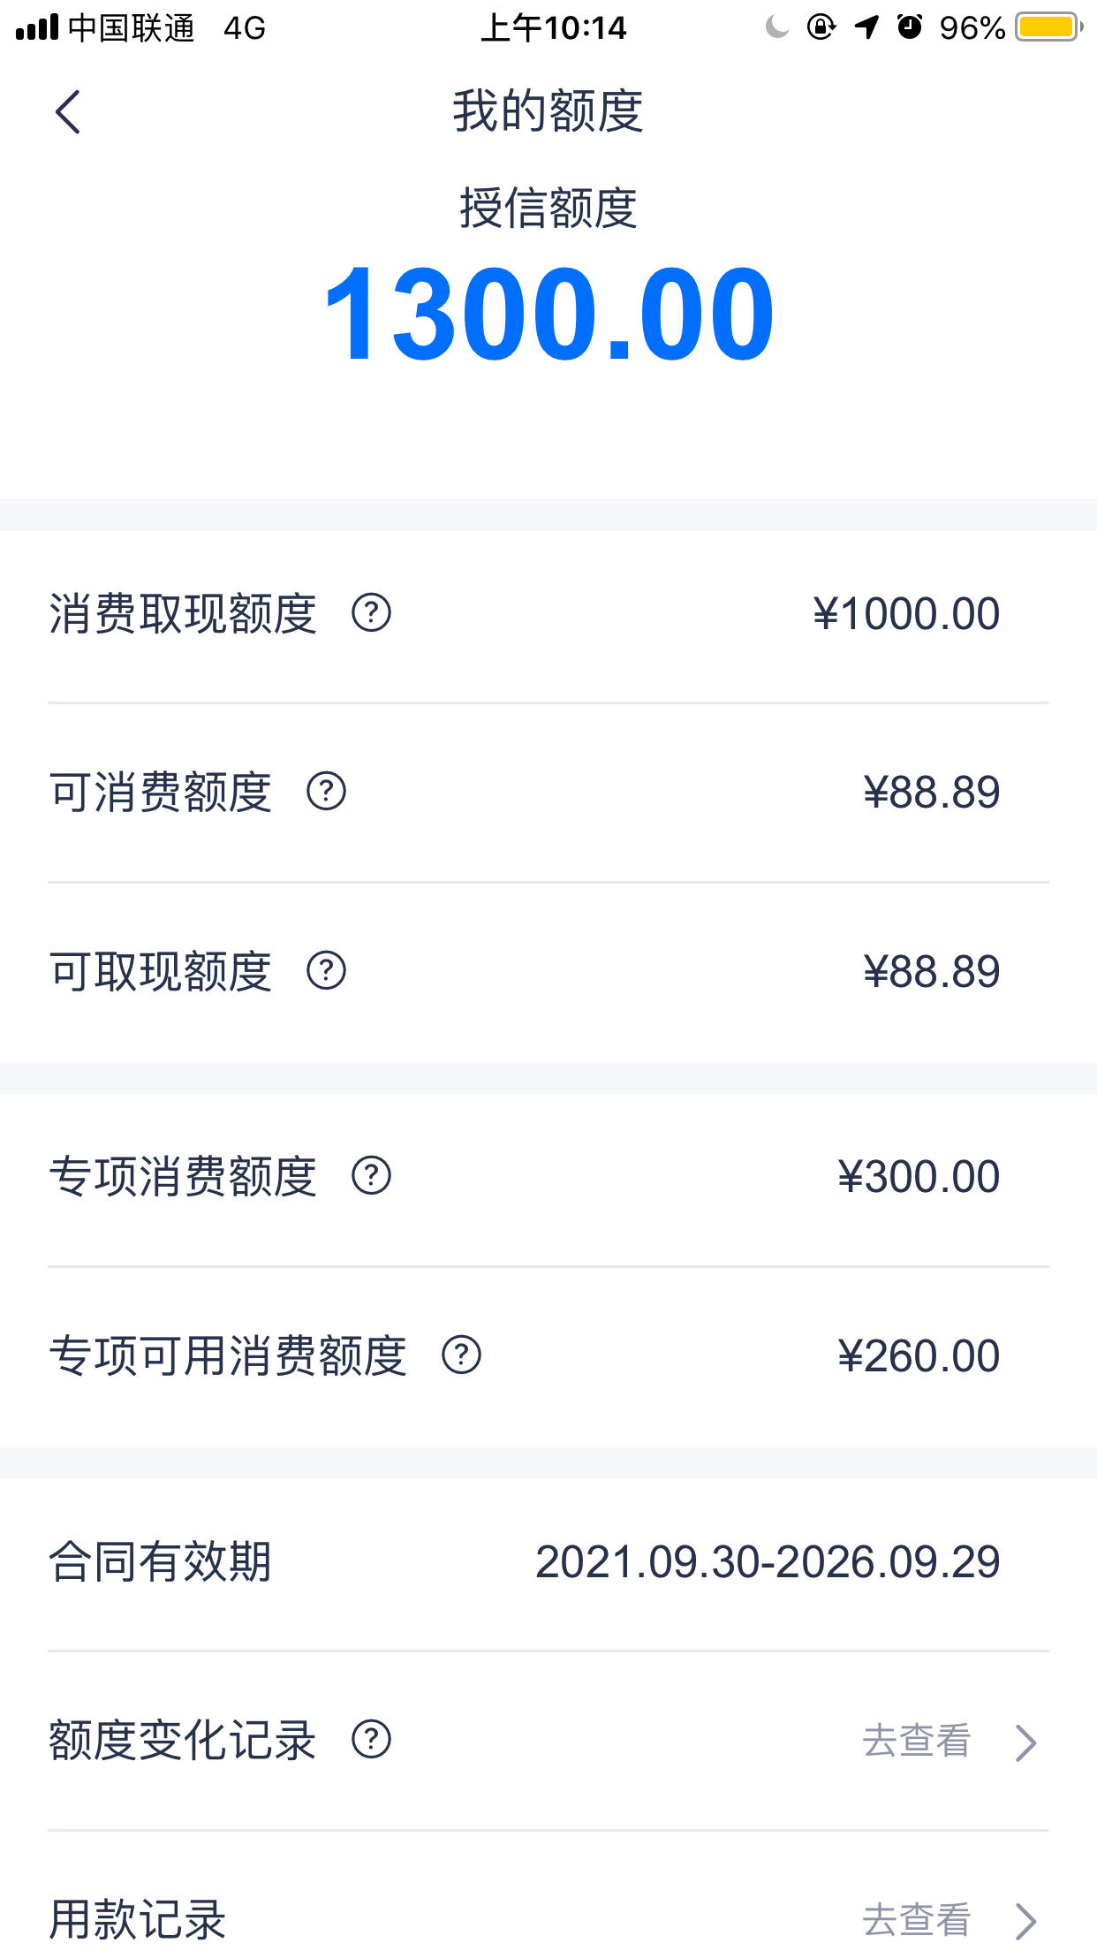The height and width of the screenshot is (1951, 1097).
Task: Tap the ¥260.00 available special amount
Action: click(919, 1355)
